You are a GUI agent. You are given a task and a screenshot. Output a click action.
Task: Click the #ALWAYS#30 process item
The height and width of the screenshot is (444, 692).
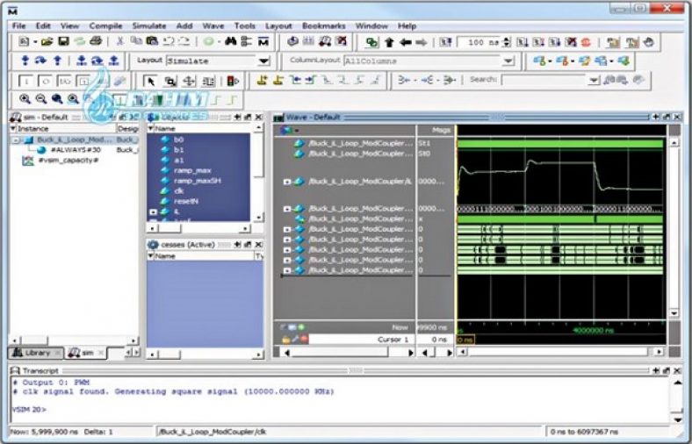(74, 150)
